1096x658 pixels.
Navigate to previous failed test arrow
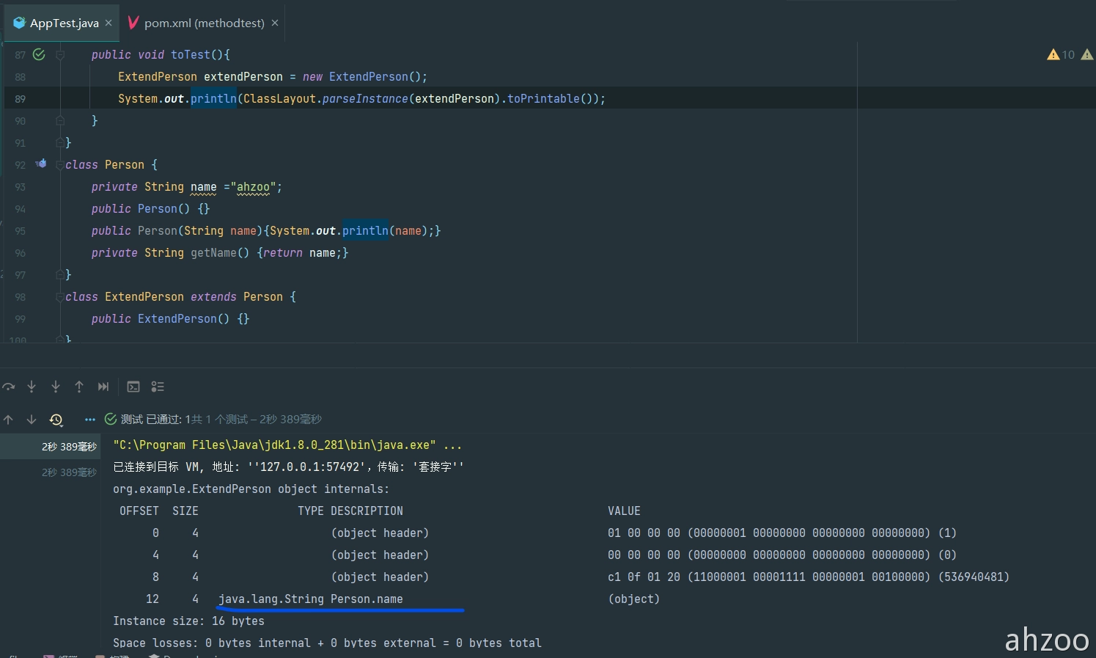9,420
